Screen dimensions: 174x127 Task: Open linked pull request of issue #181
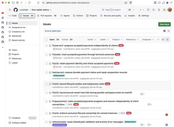142,94
